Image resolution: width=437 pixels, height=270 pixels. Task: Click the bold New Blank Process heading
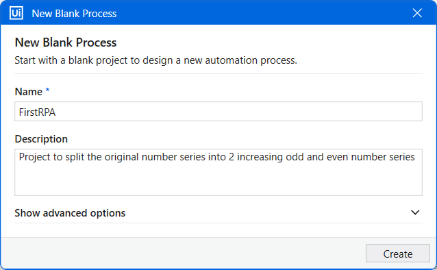66,42
